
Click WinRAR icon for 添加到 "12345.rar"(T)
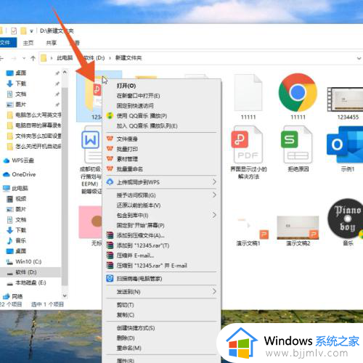coord(110,245)
